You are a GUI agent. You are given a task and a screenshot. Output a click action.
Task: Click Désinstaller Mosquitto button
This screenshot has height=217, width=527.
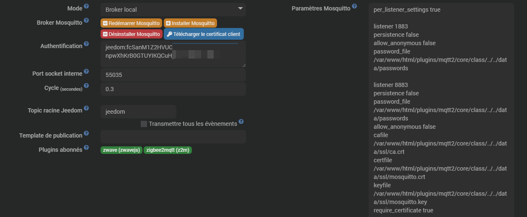[131, 34]
